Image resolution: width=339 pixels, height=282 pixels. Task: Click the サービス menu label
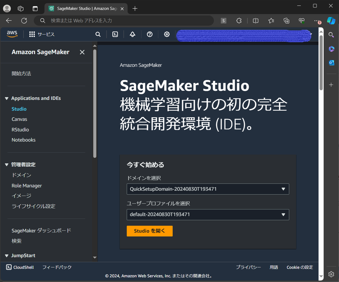46,34
